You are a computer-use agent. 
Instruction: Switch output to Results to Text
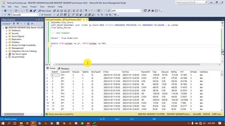pos(86,15)
